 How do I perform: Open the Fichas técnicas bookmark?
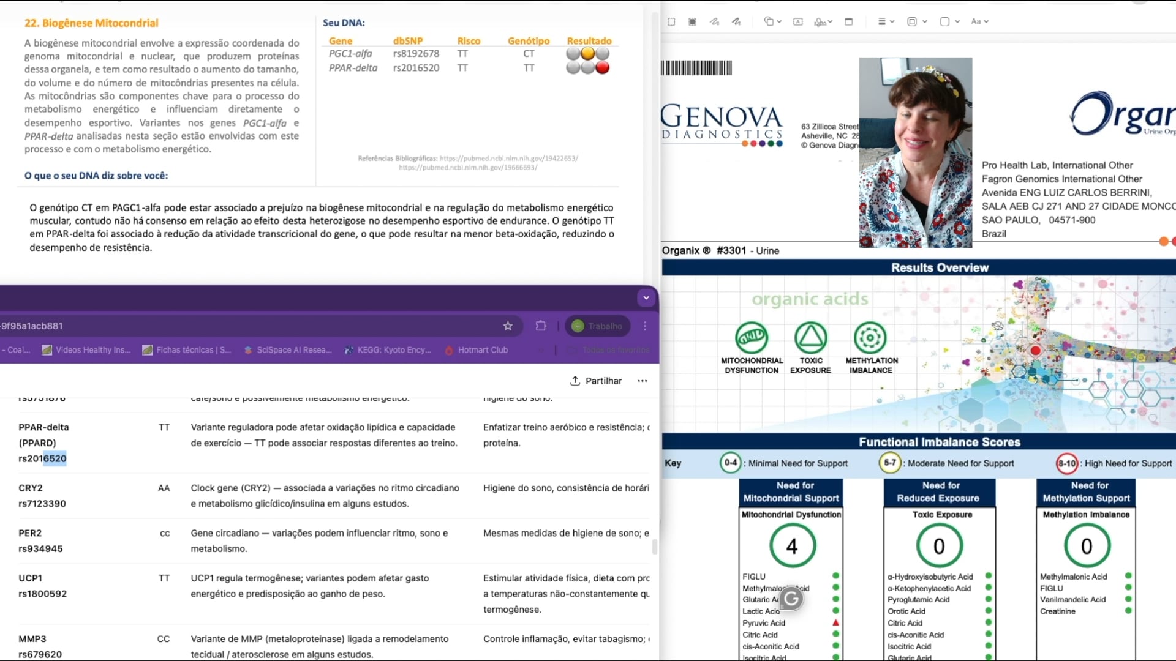[x=187, y=350]
